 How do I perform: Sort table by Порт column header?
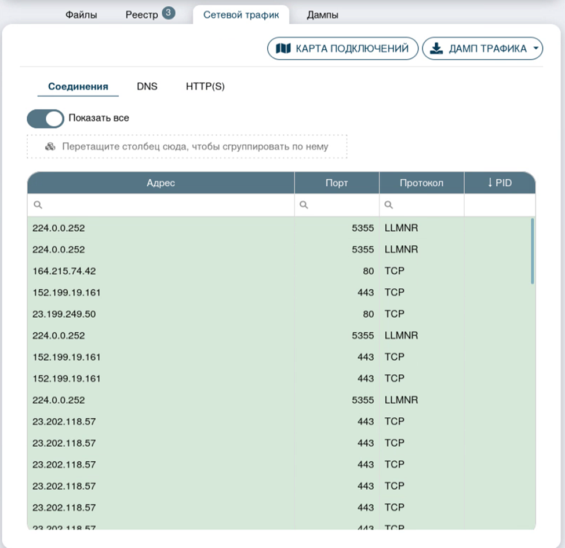[337, 183]
